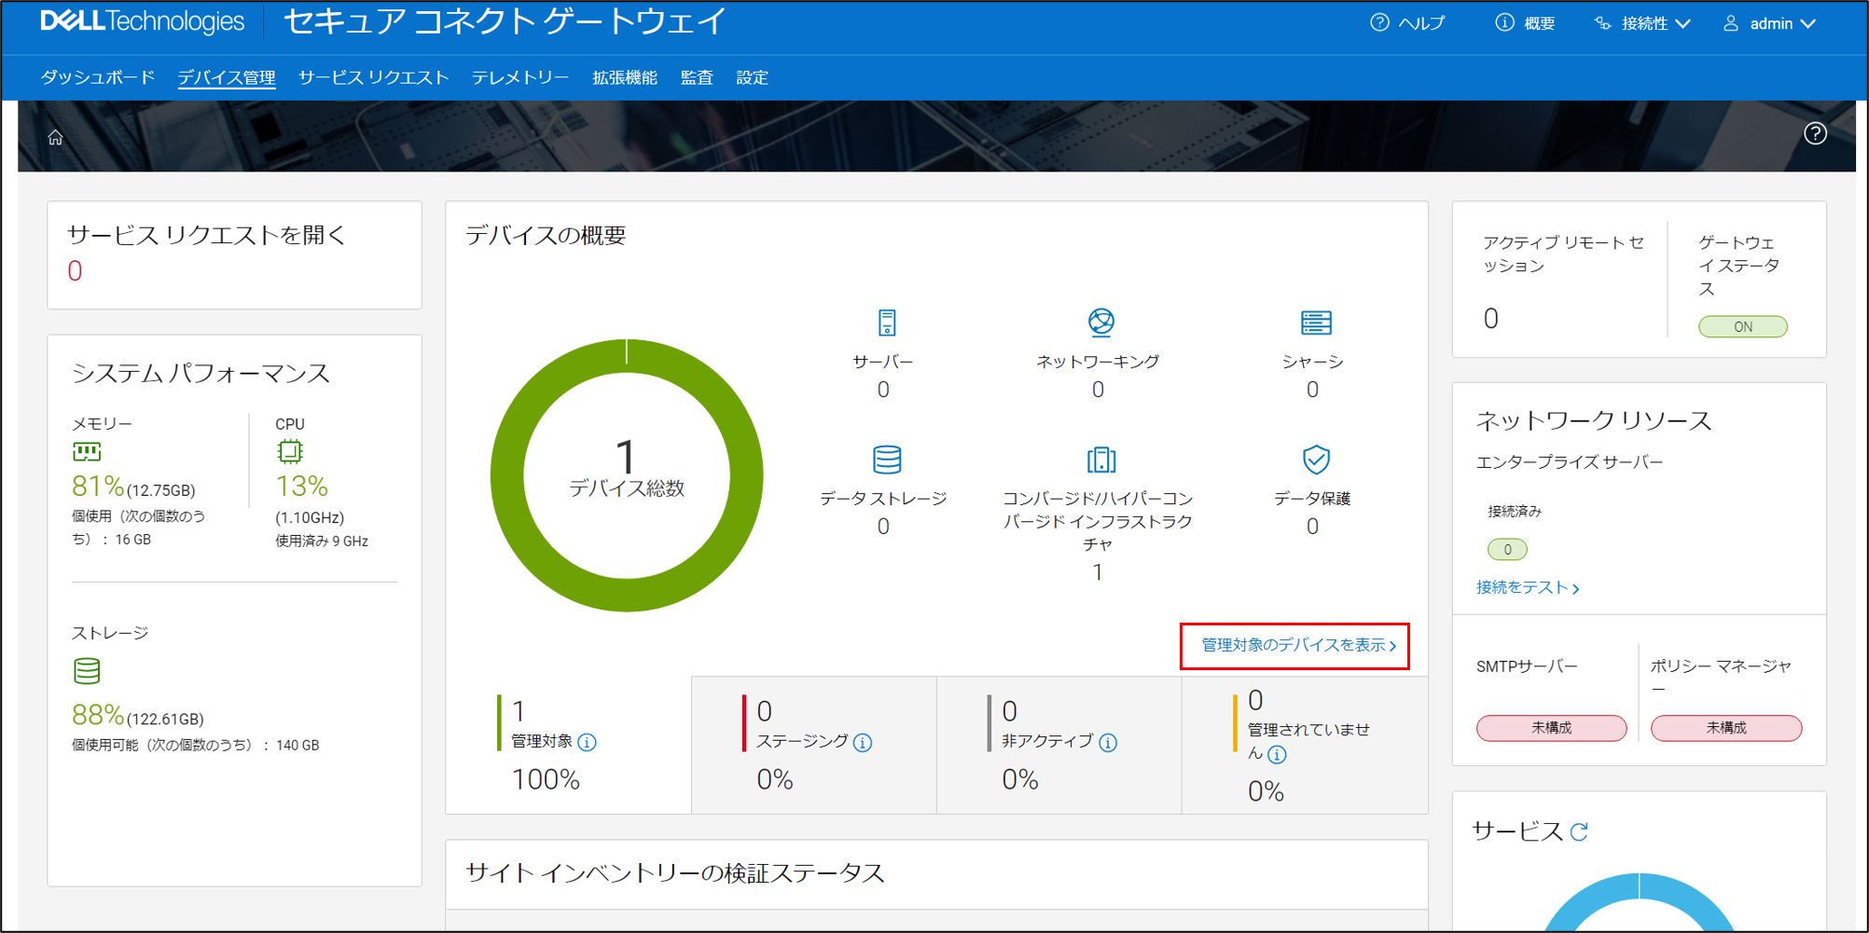This screenshot has height=933, width=1869.
Task: Click the 管理対象 100% status tile
Action: tap(569, 745)
